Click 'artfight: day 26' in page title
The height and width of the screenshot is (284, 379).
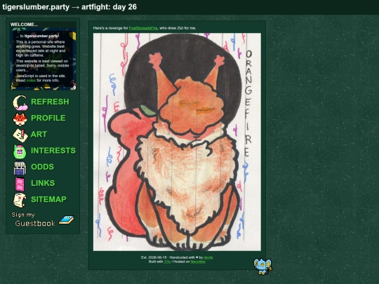[x=109, y=7]
